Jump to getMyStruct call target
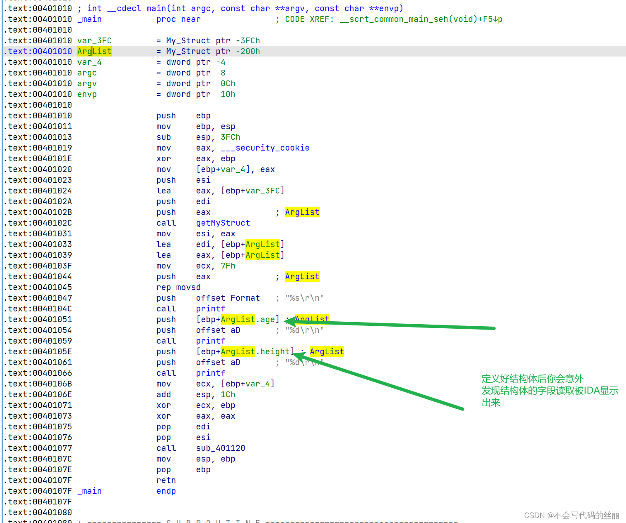Screen dimensions: 626x523 click(x=223, y=223)
